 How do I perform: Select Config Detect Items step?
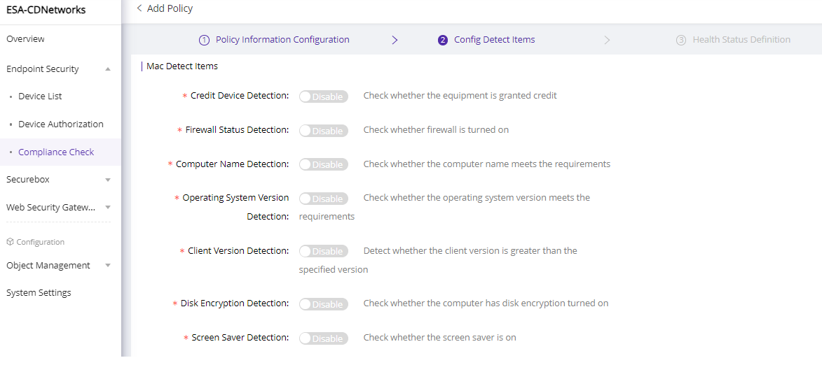point(494,40)
